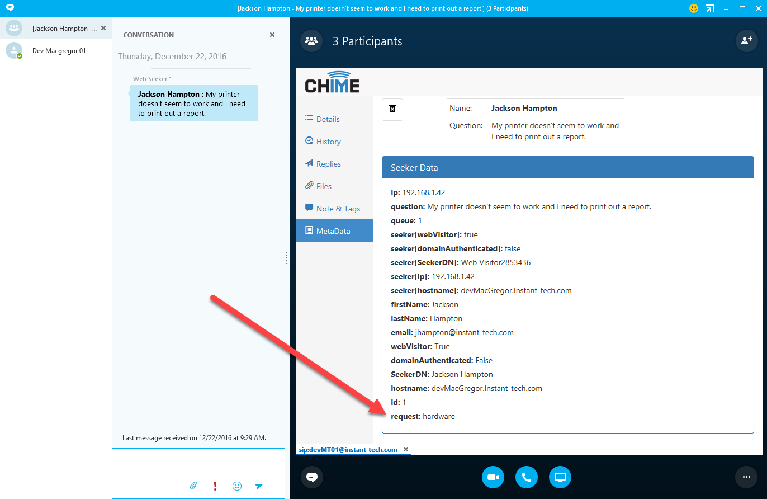This screenshot has width=767, height=499.
Task: Invite more people with add-participant icon
Action: [746, 41]
